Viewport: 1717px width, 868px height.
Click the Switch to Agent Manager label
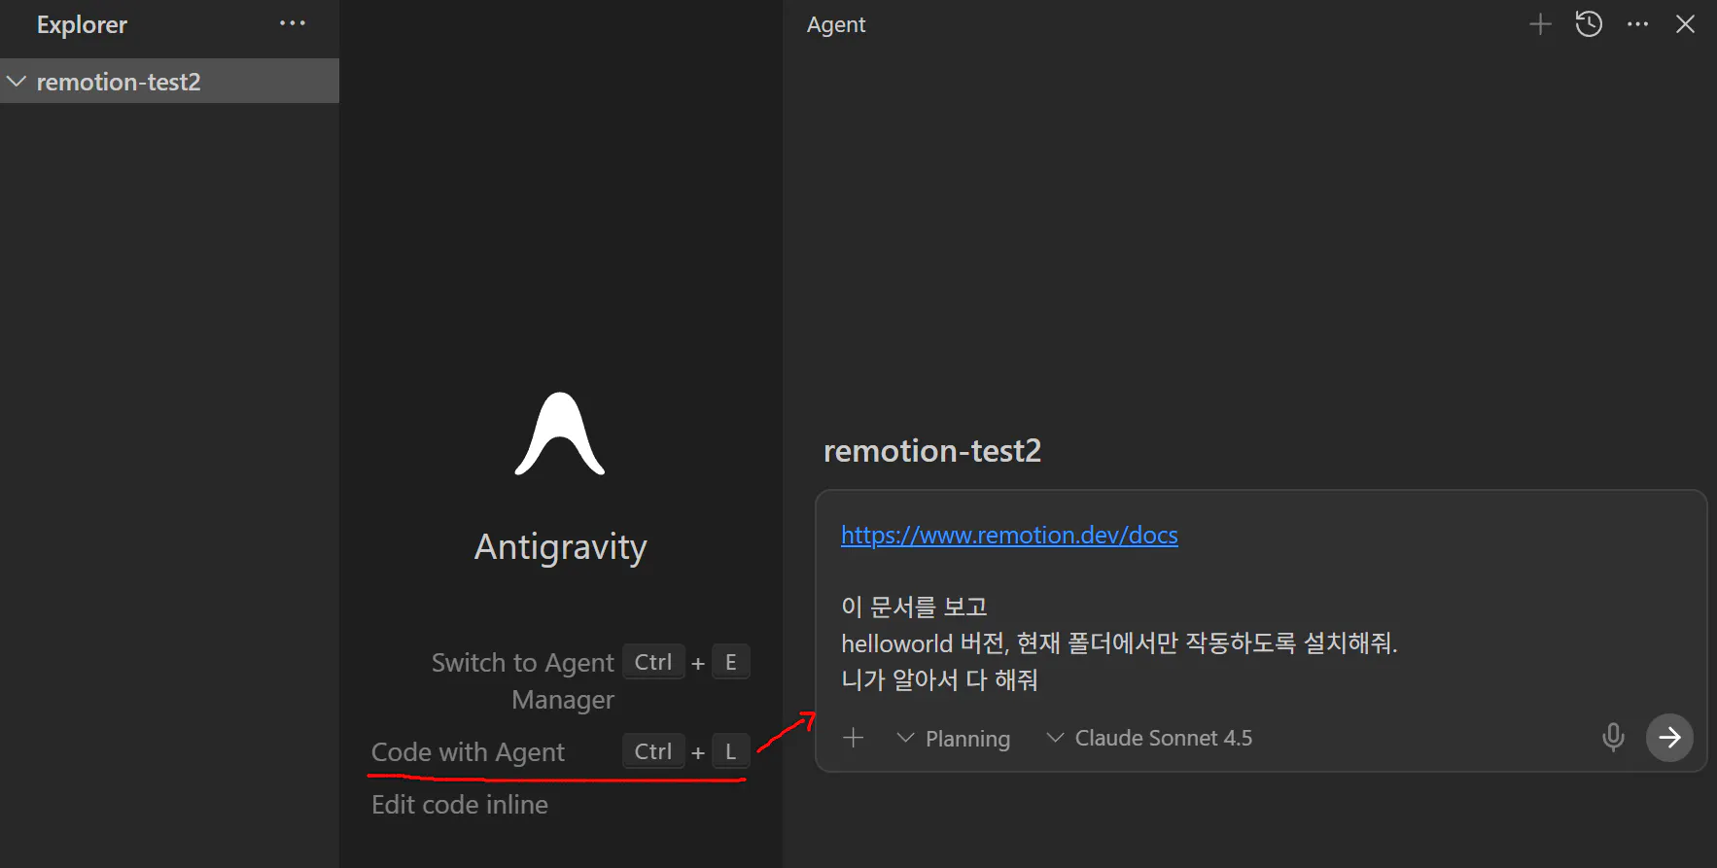click(523, 680)
